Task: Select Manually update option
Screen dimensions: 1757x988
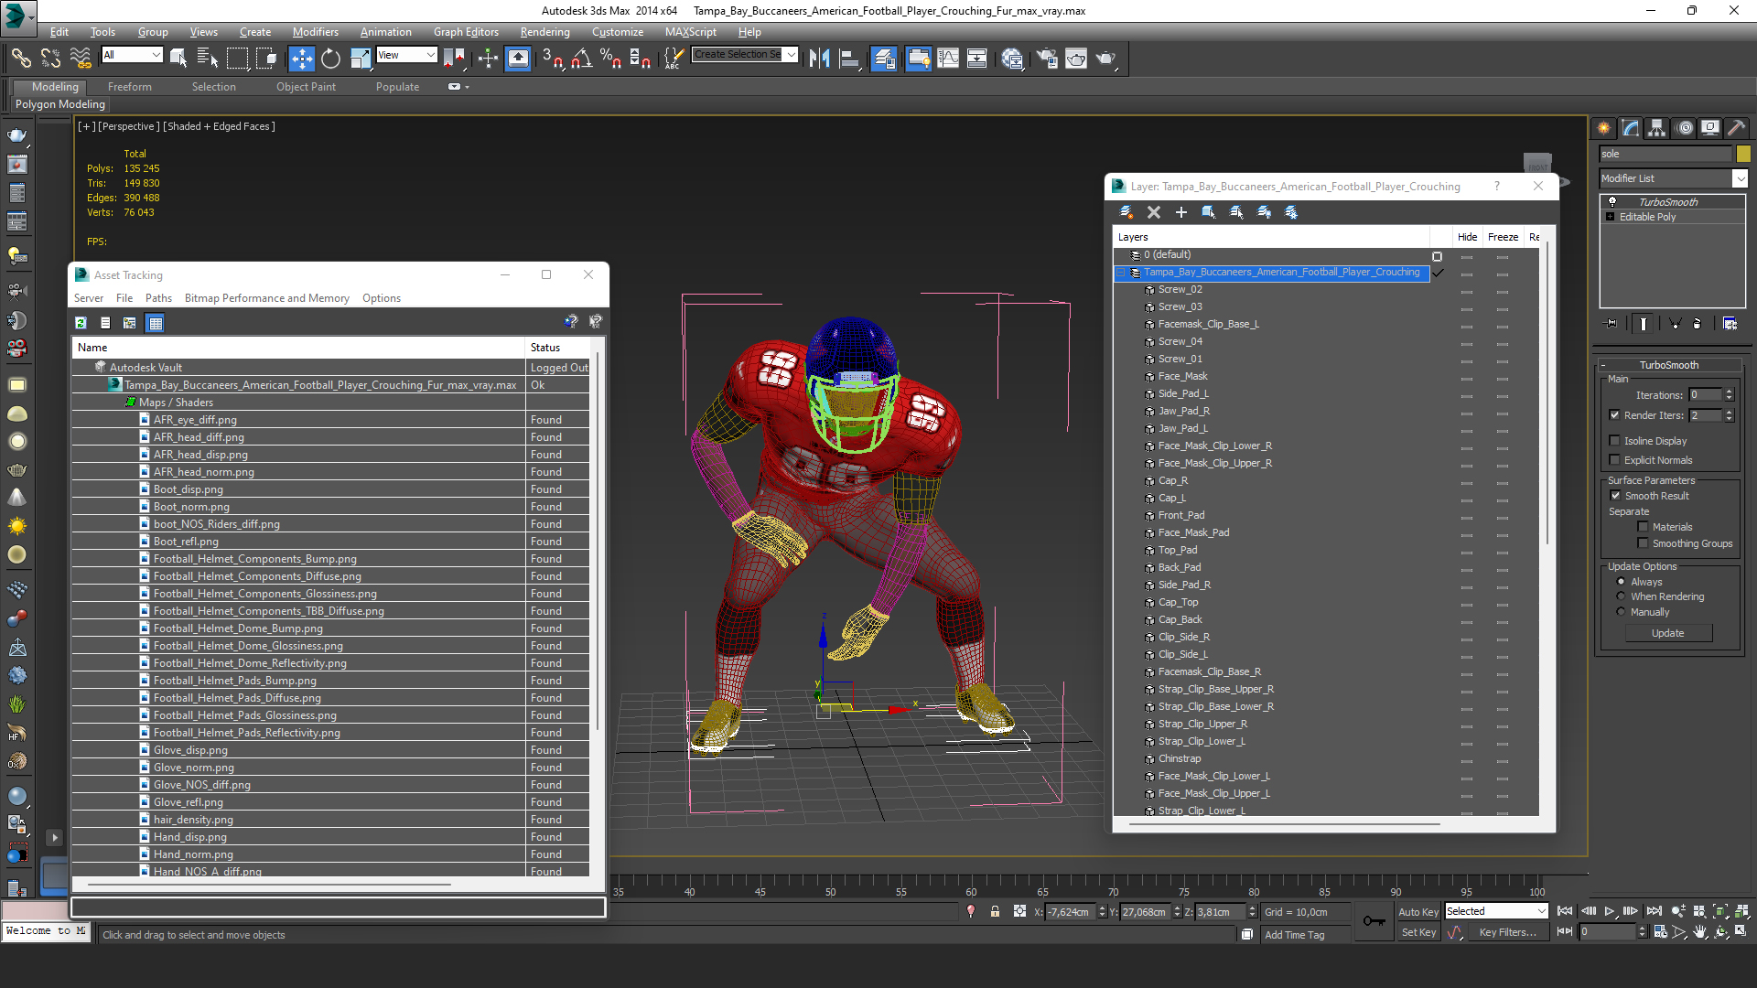Action: [x=1621, y=612]
